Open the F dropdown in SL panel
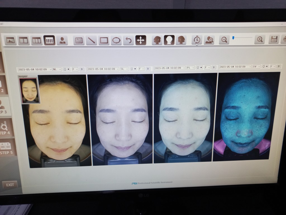This screenshot has width=286, height=215. (x=142, y=69)
